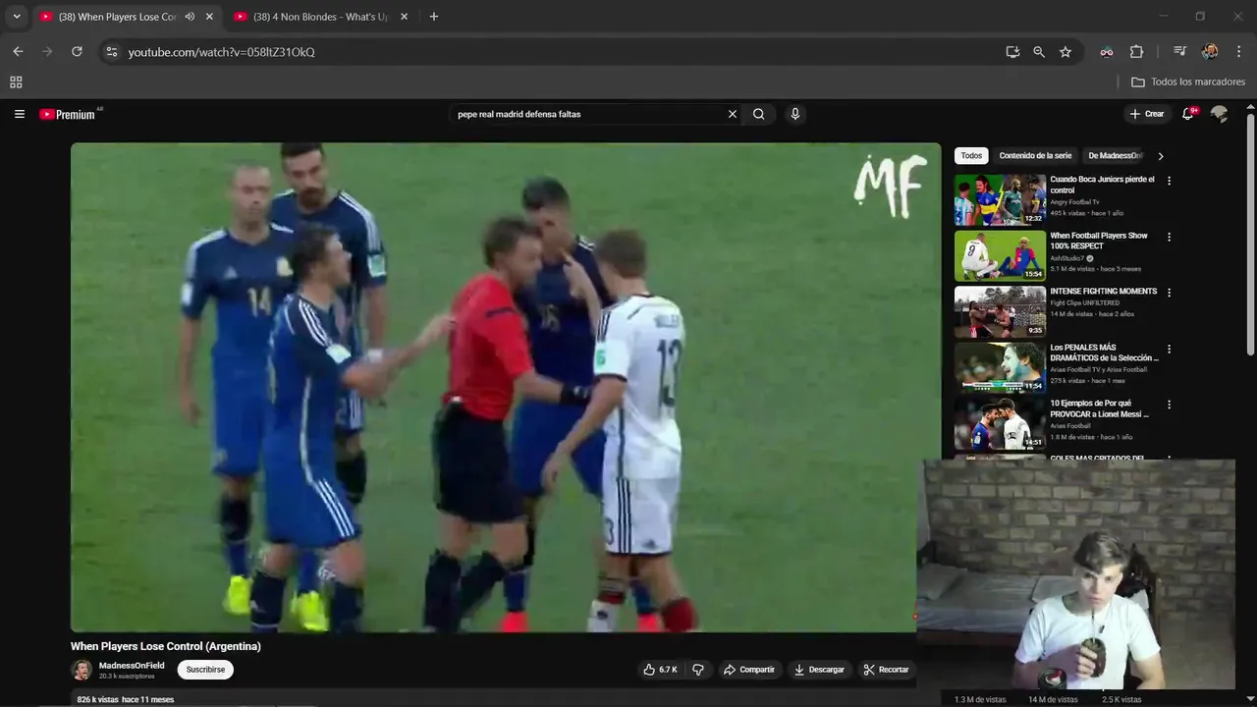
Task: Open the YouTube hamburger guide menu
Action: point(19,114)
